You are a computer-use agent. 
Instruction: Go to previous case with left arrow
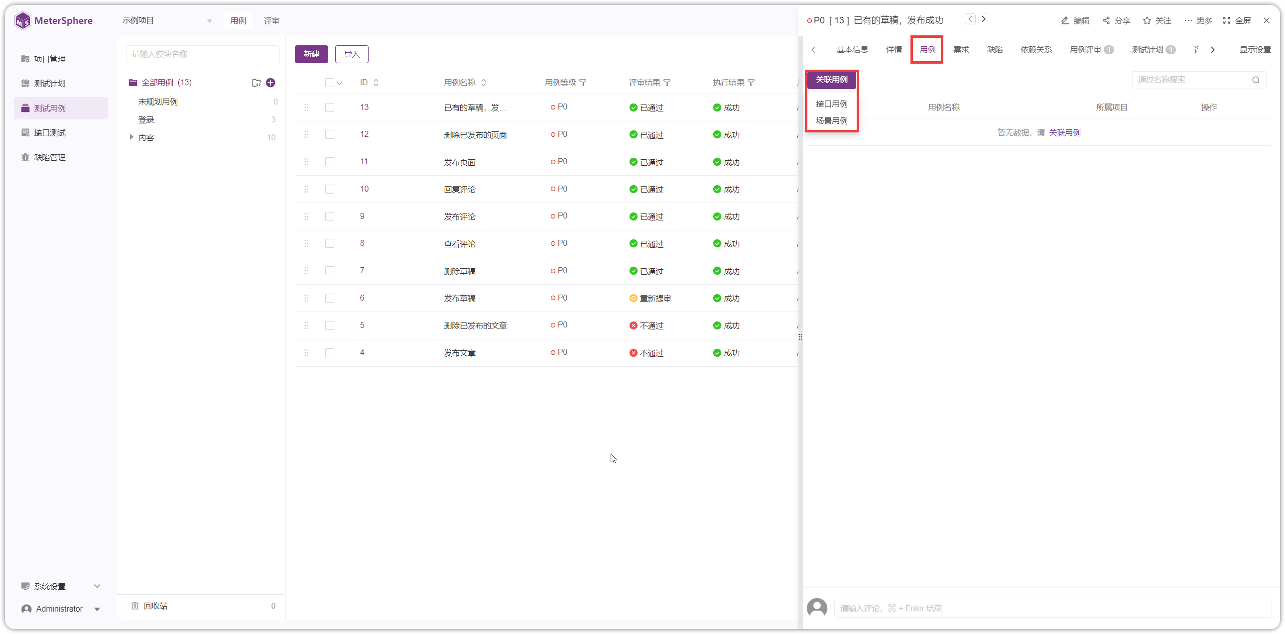coord(970,19)
